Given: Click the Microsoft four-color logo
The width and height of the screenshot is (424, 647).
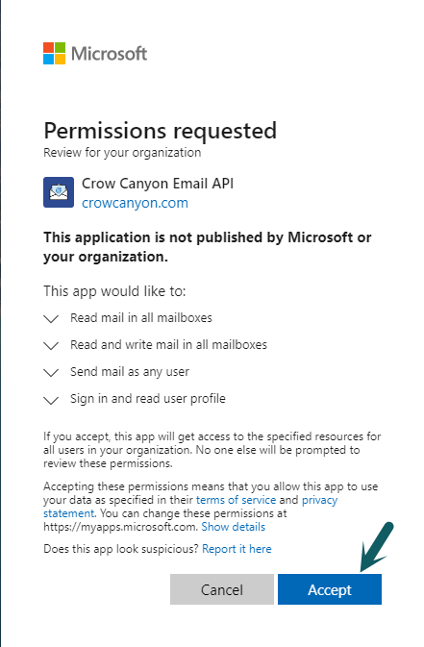Looking at the screenshot, I should (x=54, y=53).
